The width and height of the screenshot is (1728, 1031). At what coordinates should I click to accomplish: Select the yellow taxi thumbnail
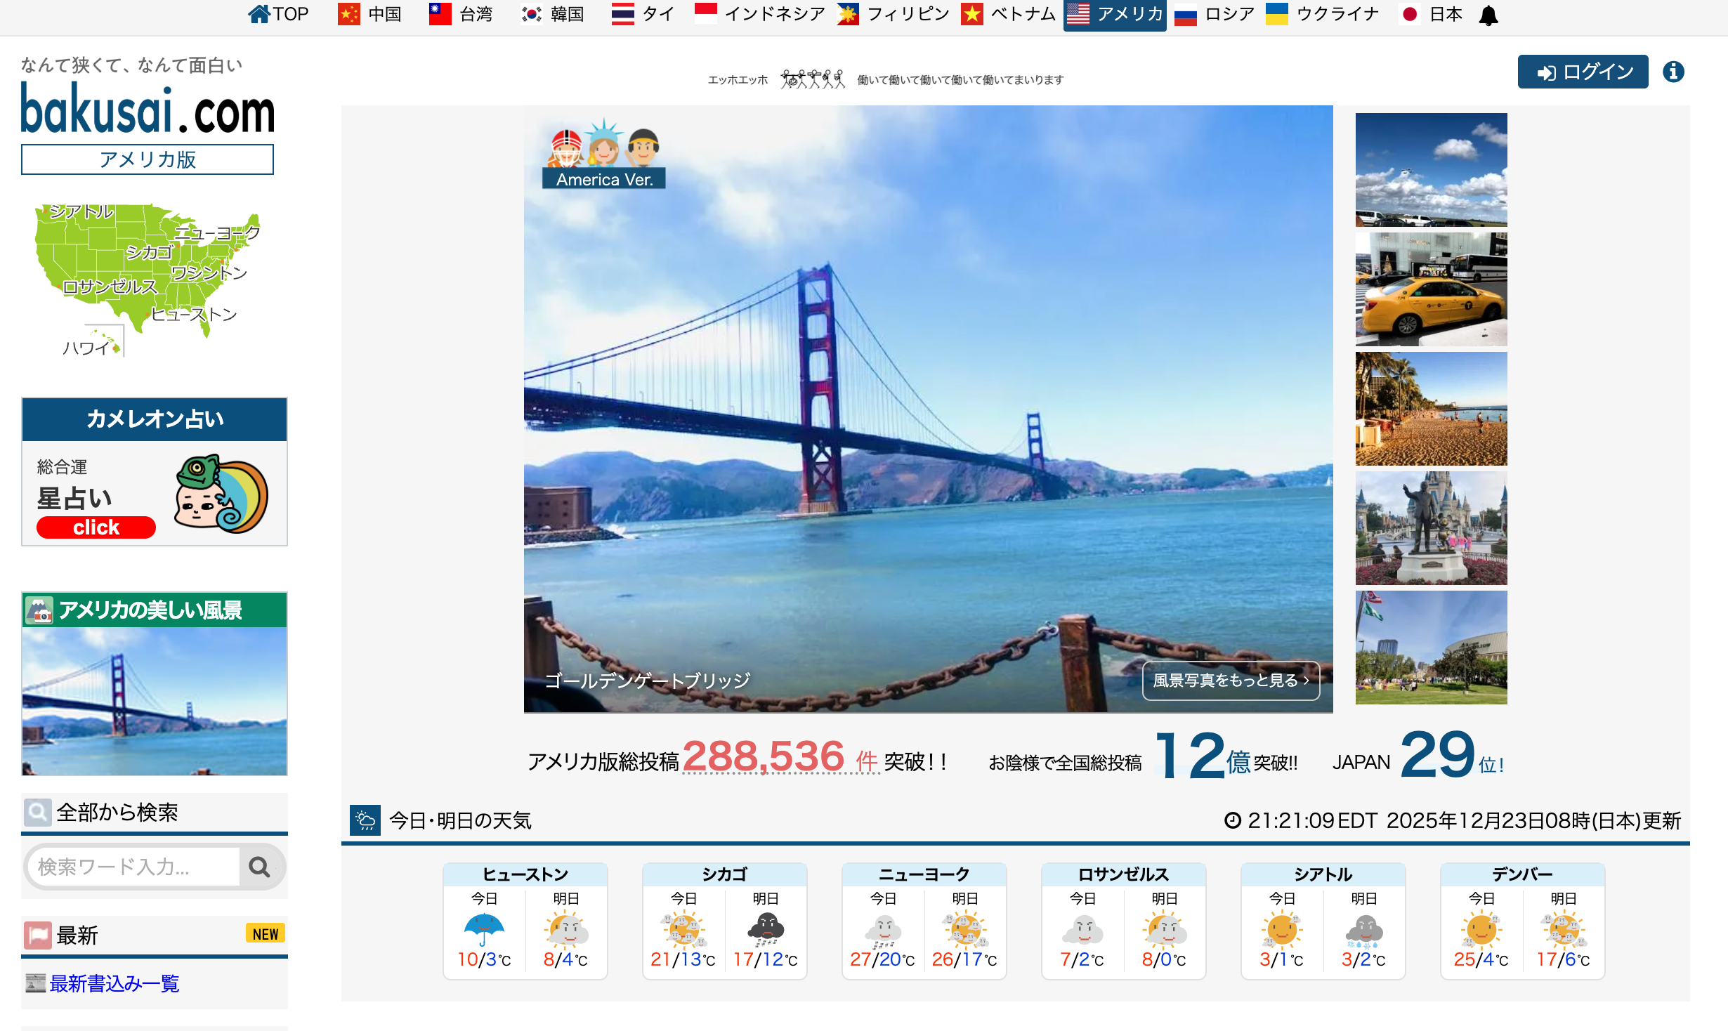tap(1431, 289)
